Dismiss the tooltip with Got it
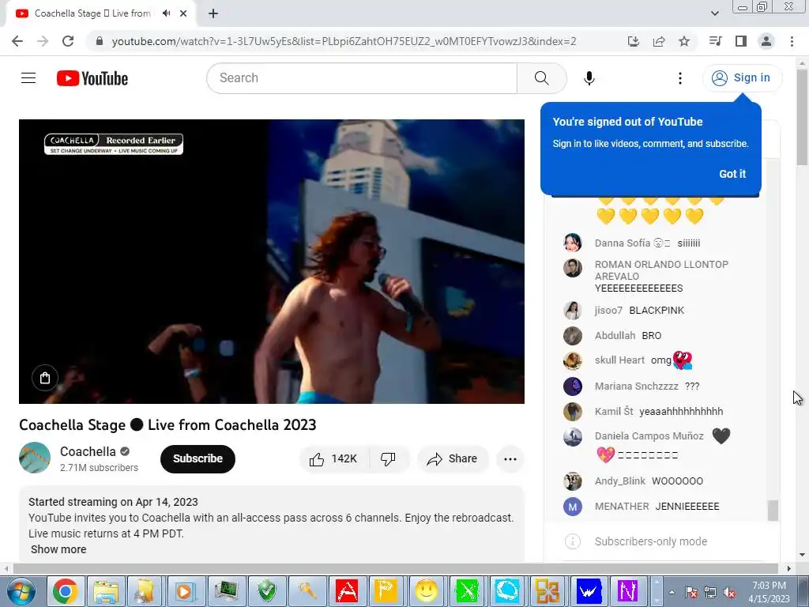 pos(732,174)
